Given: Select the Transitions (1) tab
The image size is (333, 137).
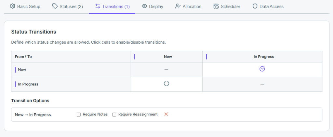Looking at the screenshot, I should point(112,7).
